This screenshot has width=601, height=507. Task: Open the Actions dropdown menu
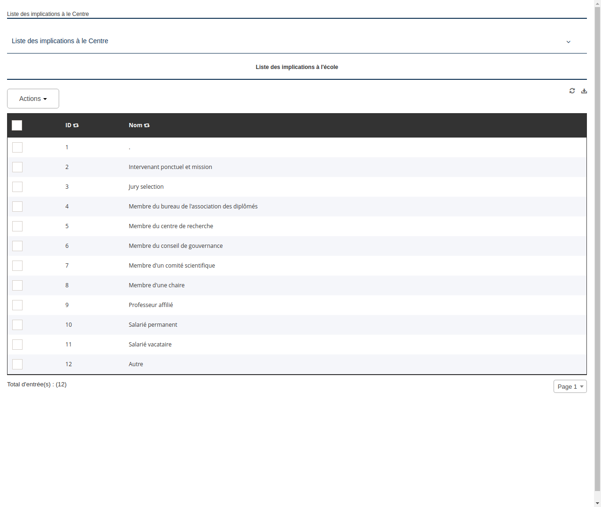(33, 99)
